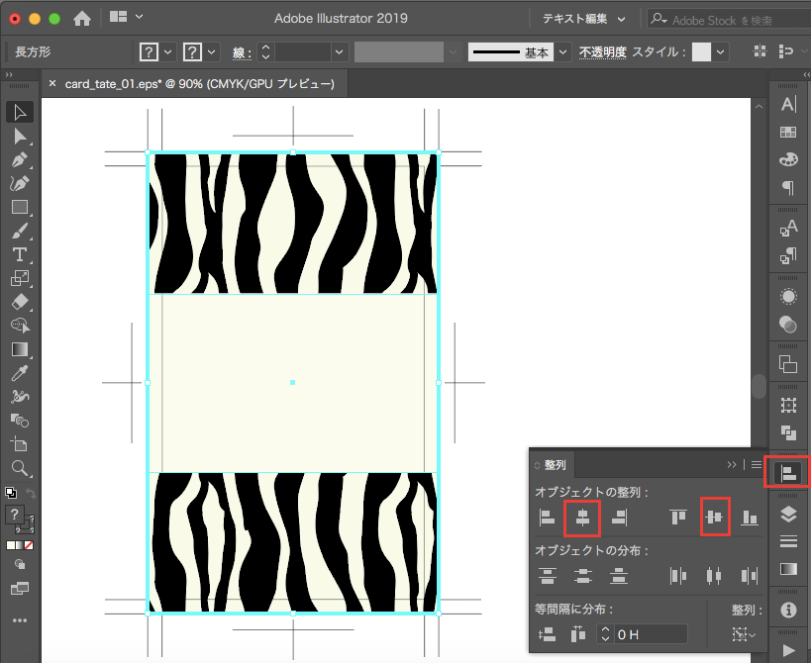Select the Type tool

click(19, 254)
